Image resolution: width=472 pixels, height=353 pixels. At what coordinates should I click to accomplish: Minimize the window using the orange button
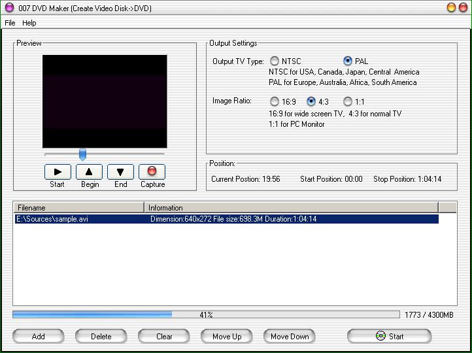[451, 7]
